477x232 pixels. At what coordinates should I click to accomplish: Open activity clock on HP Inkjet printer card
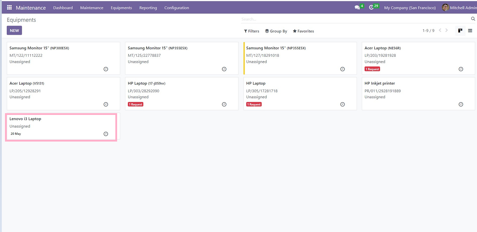(461, 104)
